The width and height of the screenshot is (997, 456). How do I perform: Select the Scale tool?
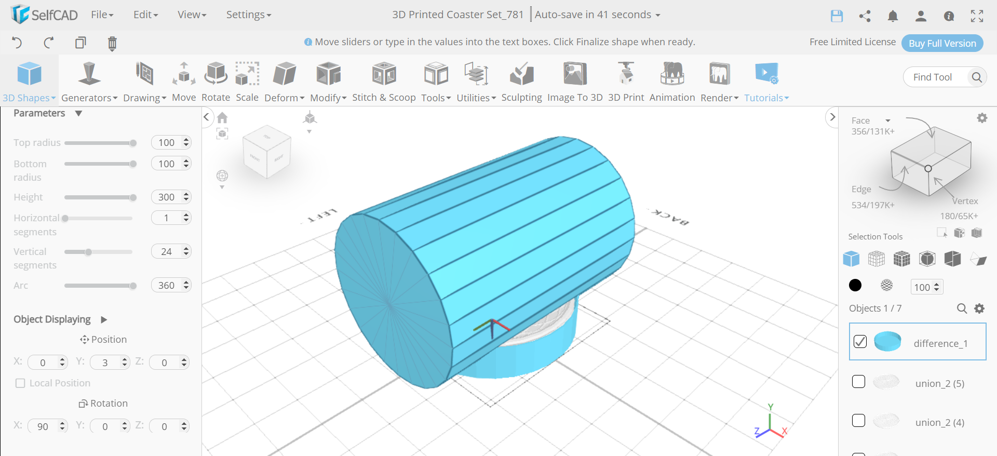click(247, 82)
